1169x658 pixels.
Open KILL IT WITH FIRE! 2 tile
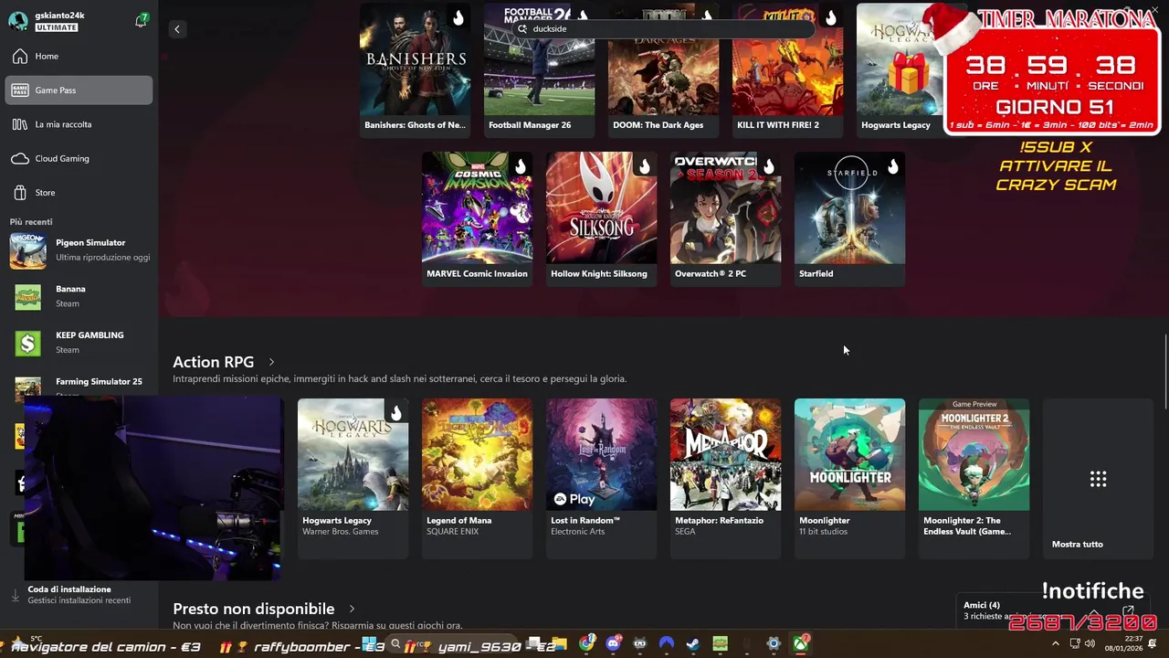(788, 70)
